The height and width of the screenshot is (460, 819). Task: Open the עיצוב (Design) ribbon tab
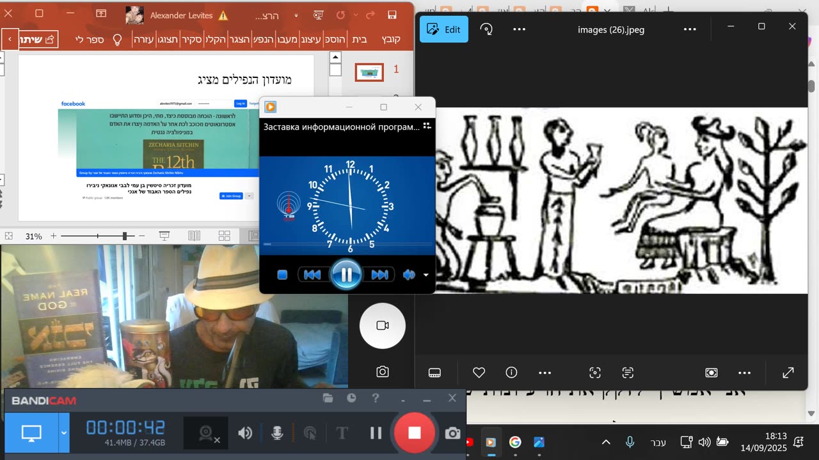[312, 39]
